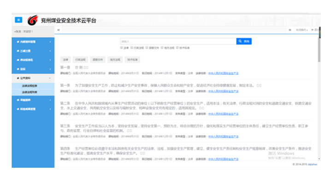
Task: Collapse the 公共资料 sidebar section
Action: tap(33, 78)
